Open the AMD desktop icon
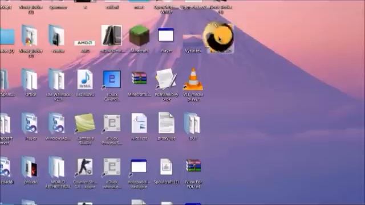 [x=85, y=43]
